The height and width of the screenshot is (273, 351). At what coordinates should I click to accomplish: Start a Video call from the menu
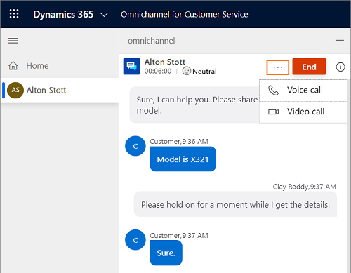click(303, 112)
